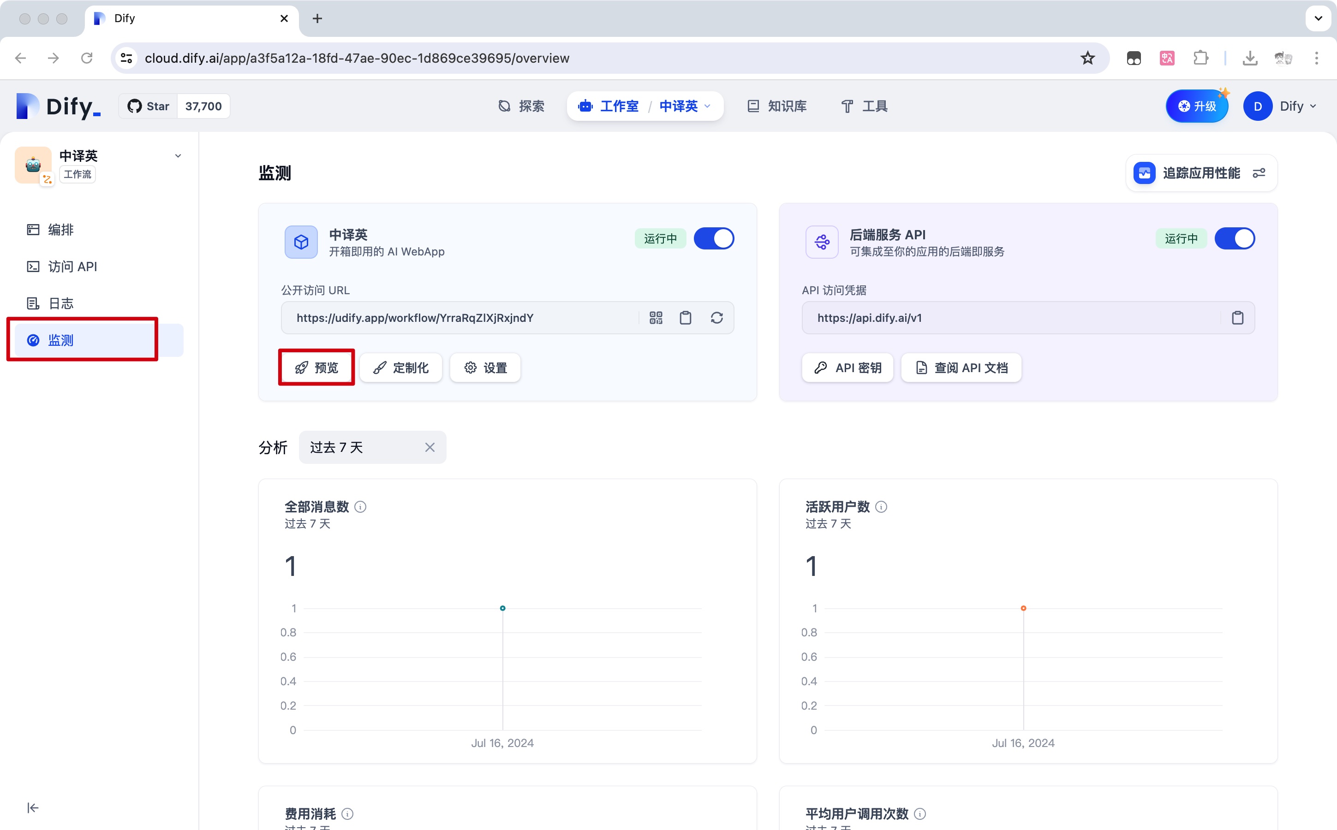Click the 运行中 status badge on API card
Screen dimensions: 1337x830
pyautogui.click(x=1181, y=239)
